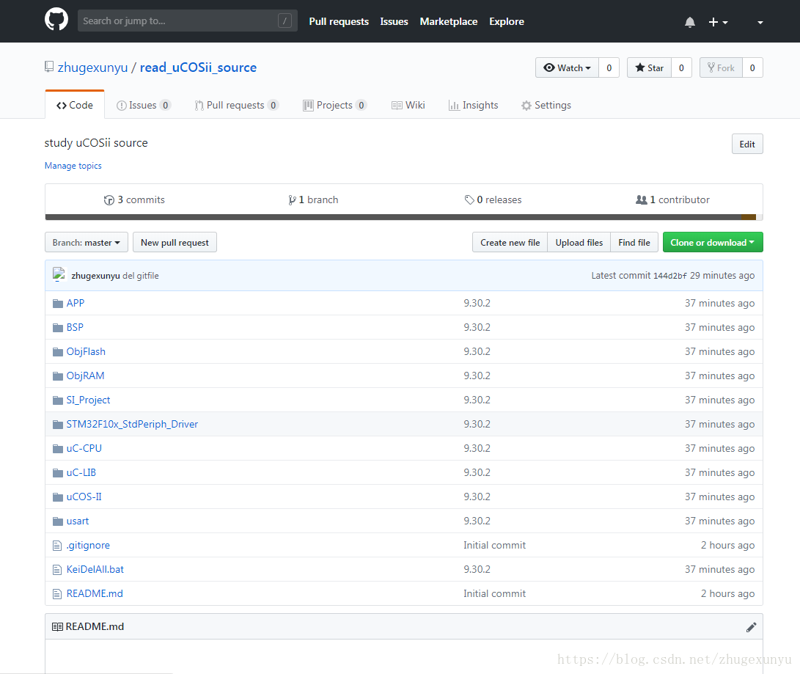Open the fork count next to Fork

(x=752, y=68)
